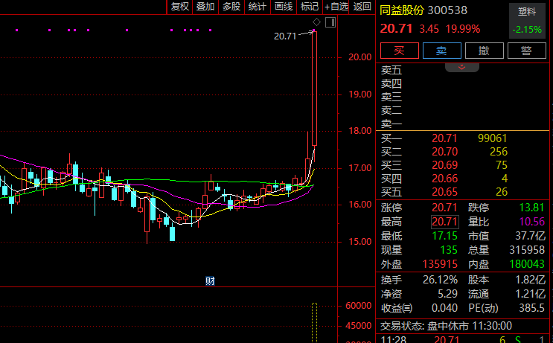
Task: Expand order book with red chevron
Action: pyautogui.click(x=461, y=67)
